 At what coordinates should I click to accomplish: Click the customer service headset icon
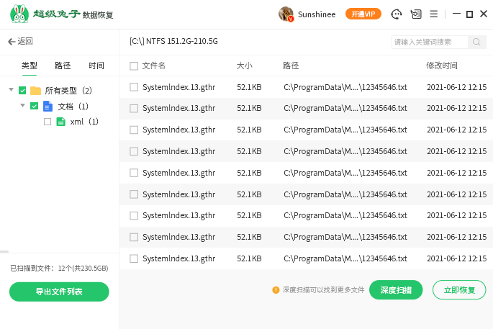click(396, 14)
